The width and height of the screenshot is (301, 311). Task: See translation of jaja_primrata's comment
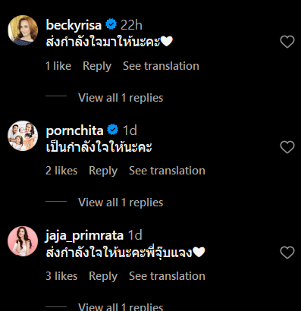(167, 276)
